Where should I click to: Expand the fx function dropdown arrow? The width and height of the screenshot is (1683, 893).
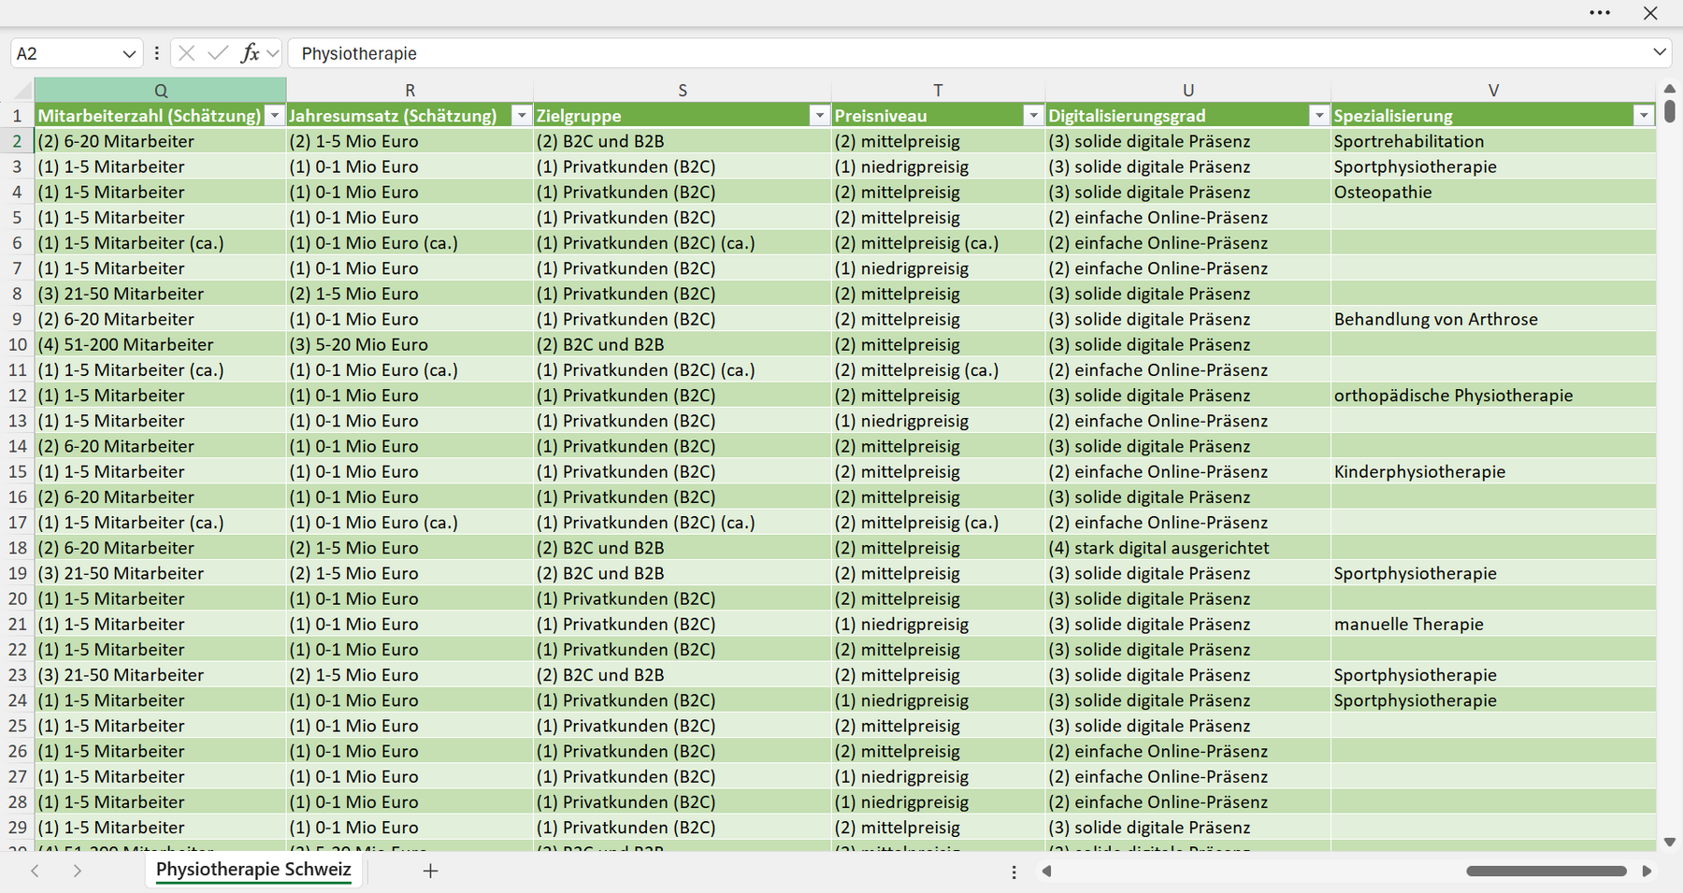pos(272,54)
